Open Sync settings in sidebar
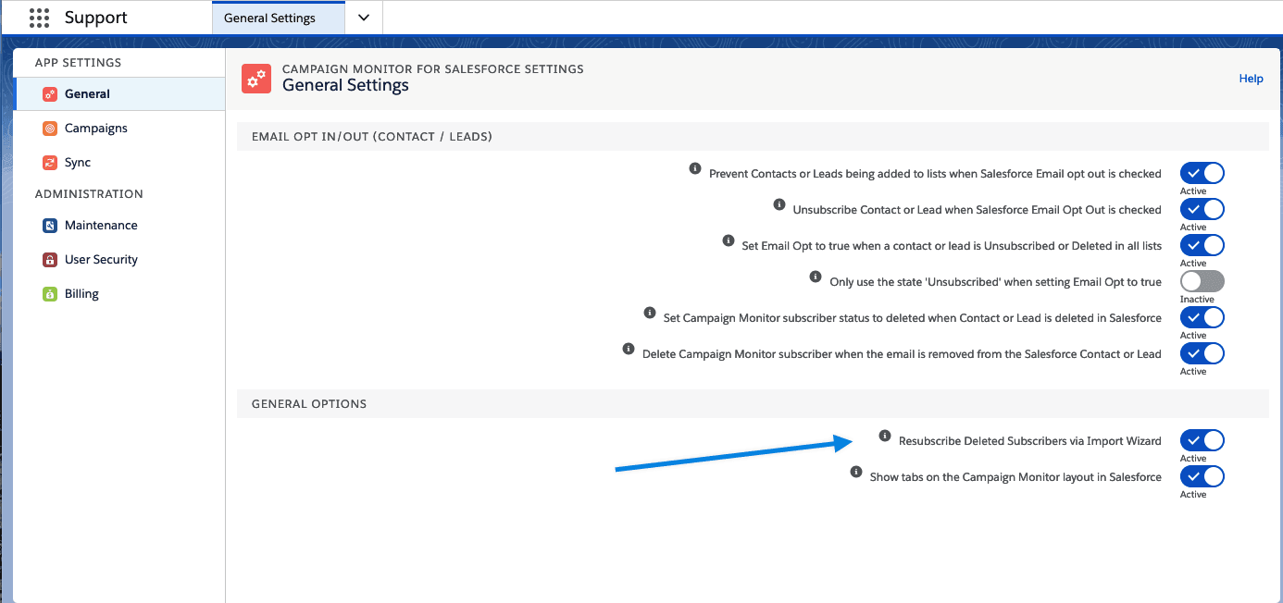The width and height of the screenshot is (1283, 603). (x=120, y=163)
